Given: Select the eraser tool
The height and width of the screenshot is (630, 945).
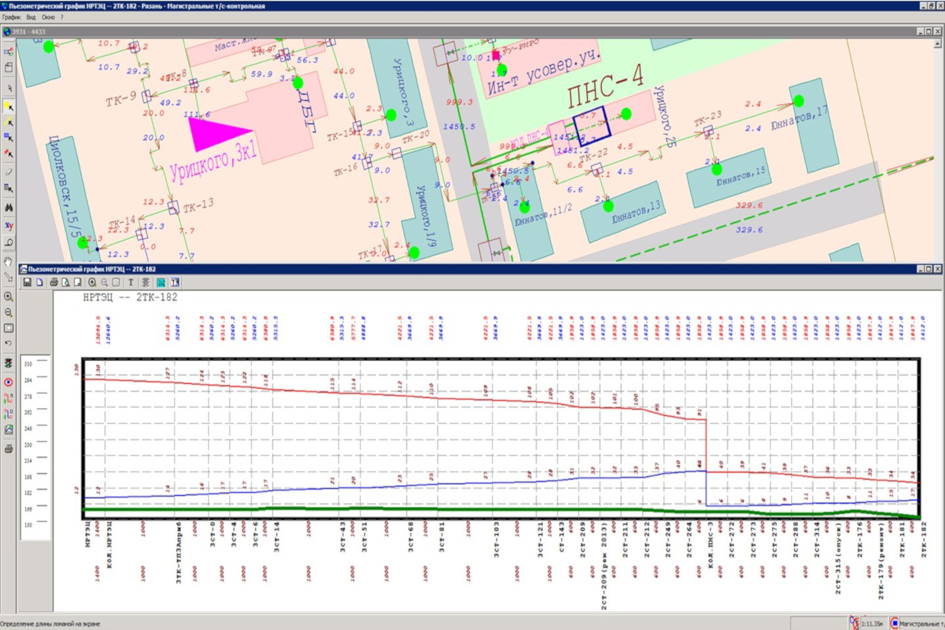Looking at the screenshot, I should 9,171.
